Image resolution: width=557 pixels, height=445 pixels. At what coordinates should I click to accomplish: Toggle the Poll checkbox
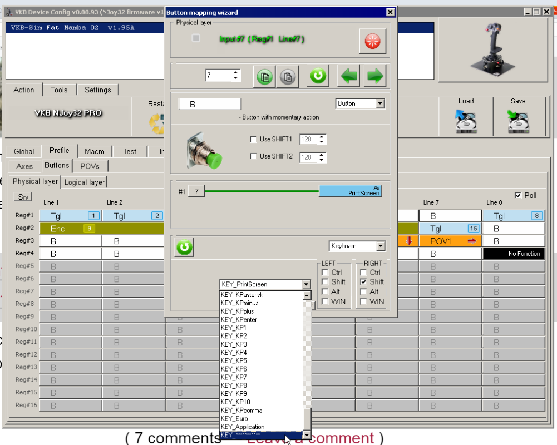click(518, 195)
